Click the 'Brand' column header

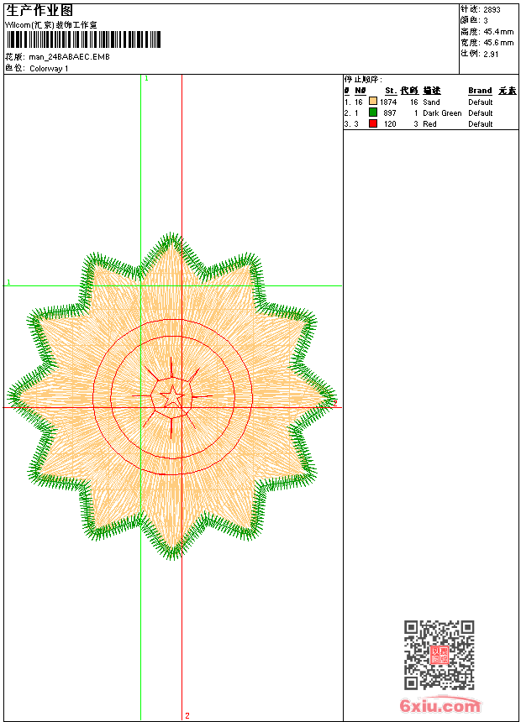coord(480,91)
